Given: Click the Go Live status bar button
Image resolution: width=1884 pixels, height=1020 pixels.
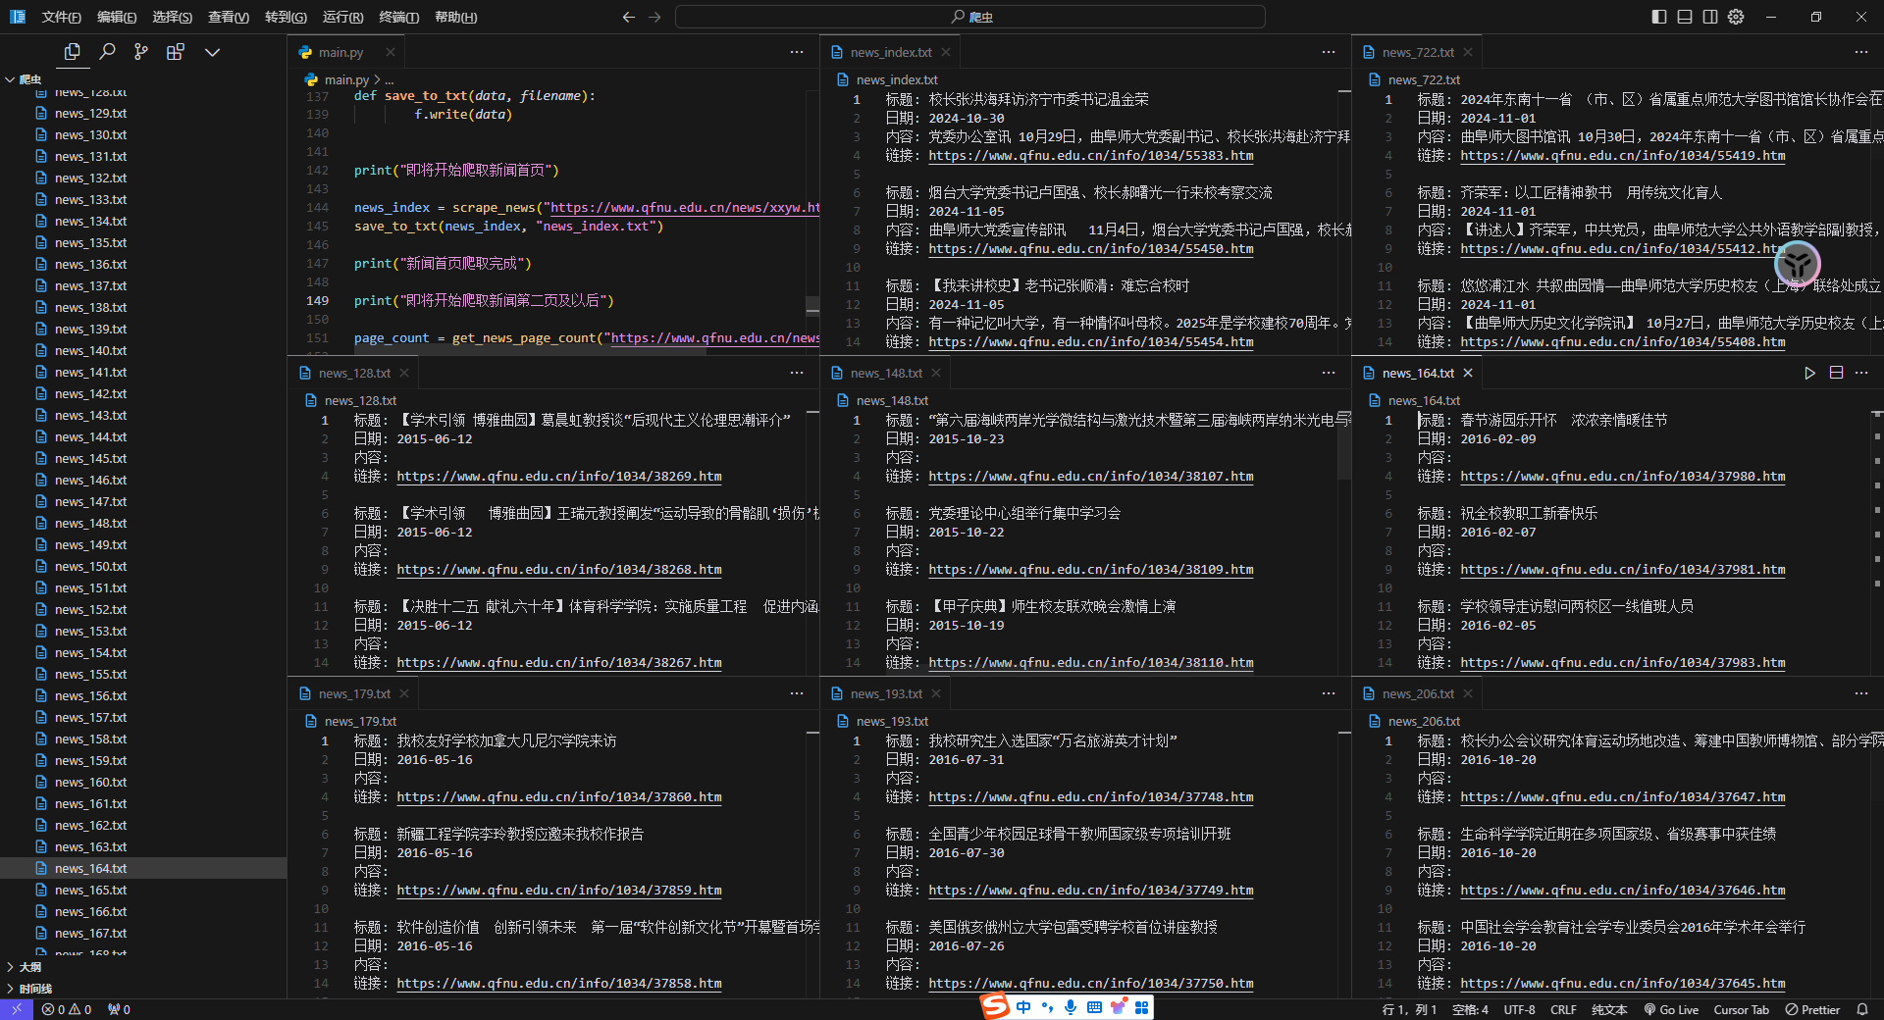Looking at the screenshot, I should (1671, 1009).
